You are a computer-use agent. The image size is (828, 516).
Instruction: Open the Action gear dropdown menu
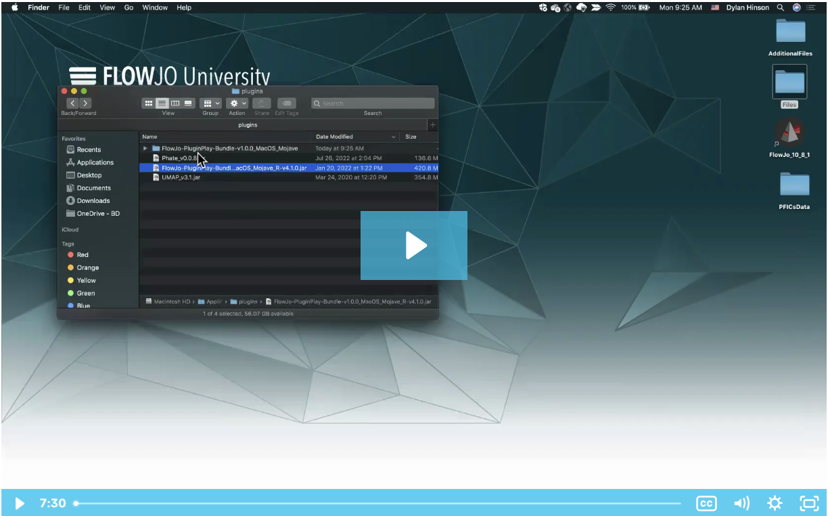(x=237, y=103)
